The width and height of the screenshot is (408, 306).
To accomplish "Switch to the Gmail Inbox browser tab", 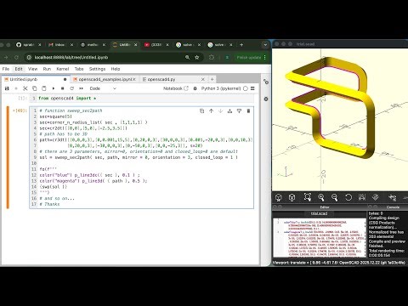I will [60, 45].
